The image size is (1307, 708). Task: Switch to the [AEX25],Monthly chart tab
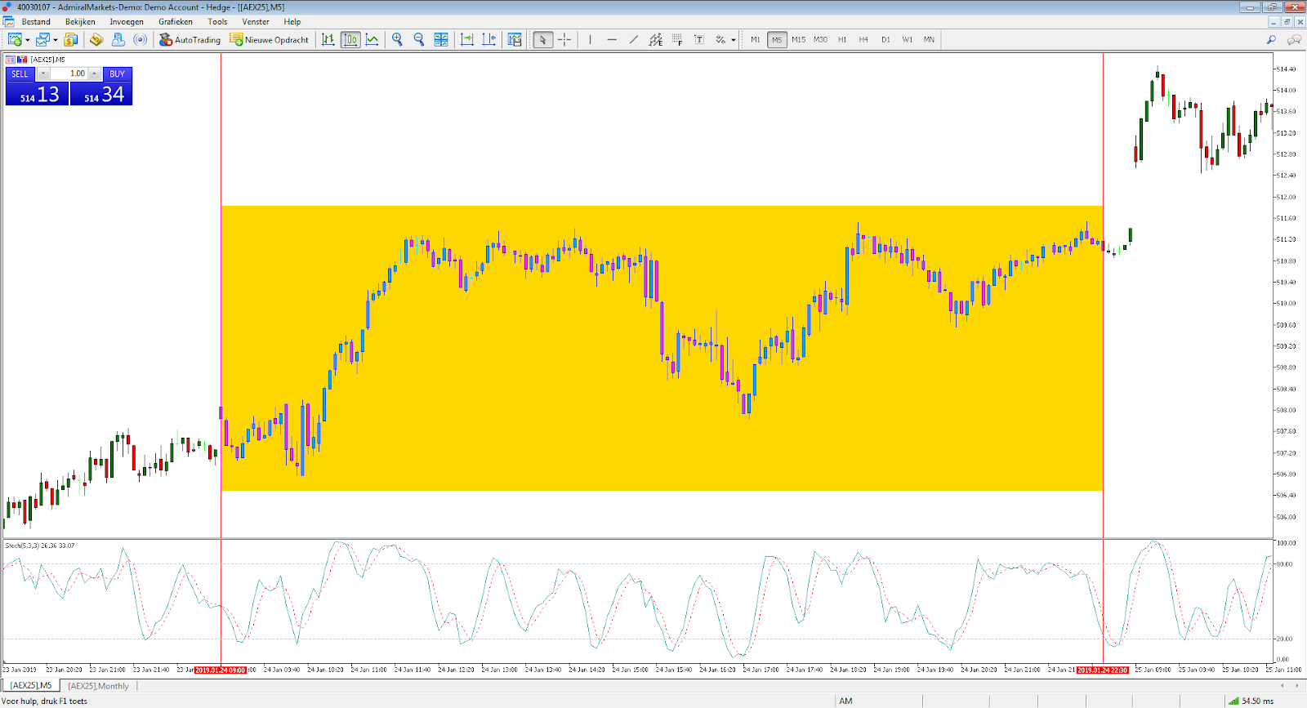[x=98, y=686]
